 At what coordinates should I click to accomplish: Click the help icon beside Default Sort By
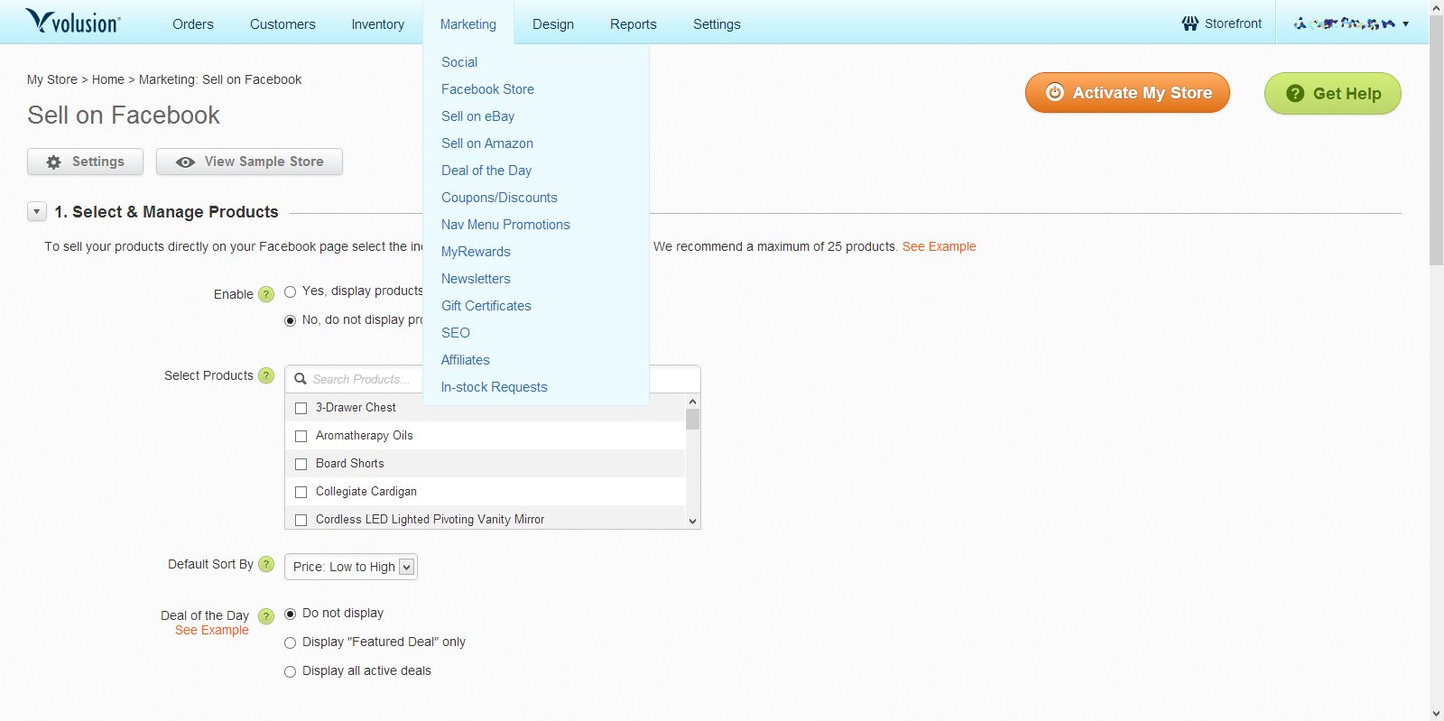266,564
